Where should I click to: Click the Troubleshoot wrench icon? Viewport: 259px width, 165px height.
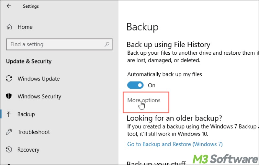[9, 132]
